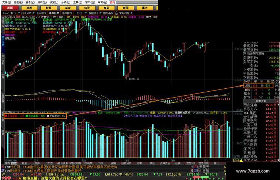Click the 中小板指 index value 5423.54
The height and width of the screenshot is (180, 280).
[x=142, y=174]
